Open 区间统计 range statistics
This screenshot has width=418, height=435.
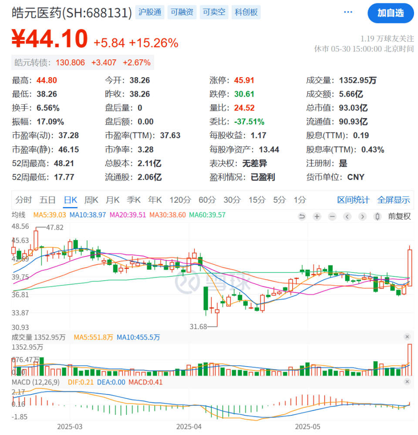point(353,200)
